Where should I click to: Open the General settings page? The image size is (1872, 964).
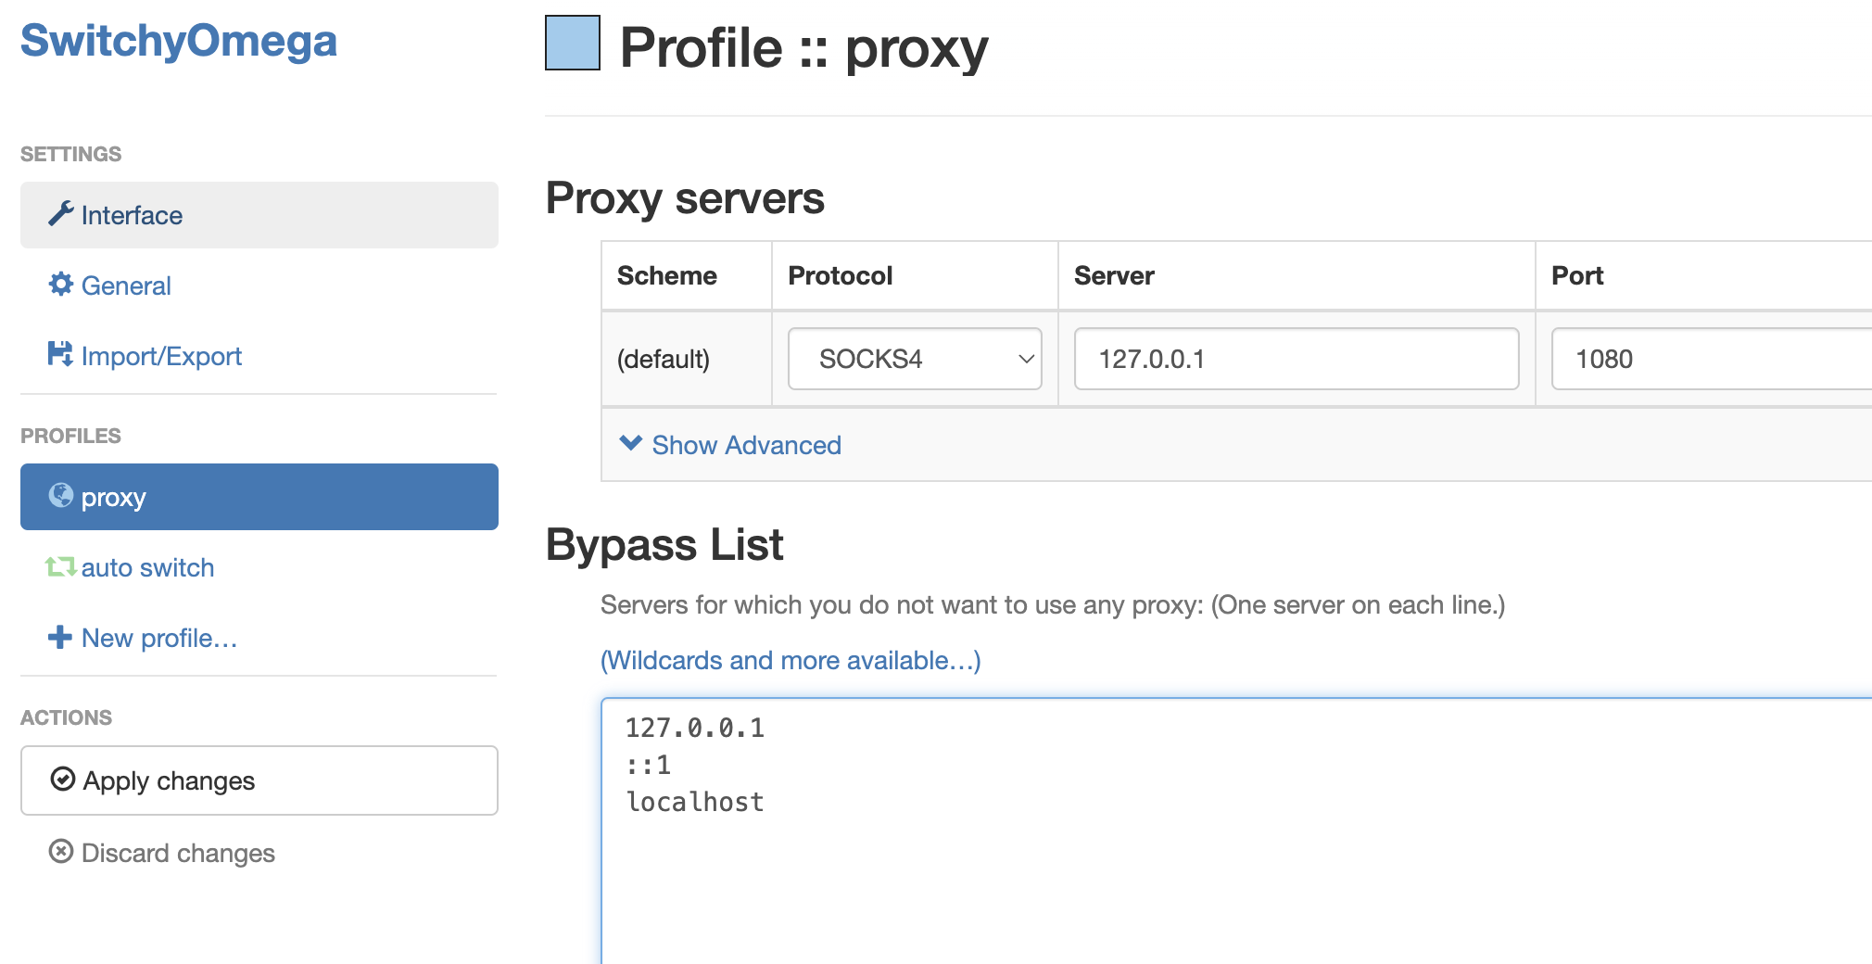[259, 285]
